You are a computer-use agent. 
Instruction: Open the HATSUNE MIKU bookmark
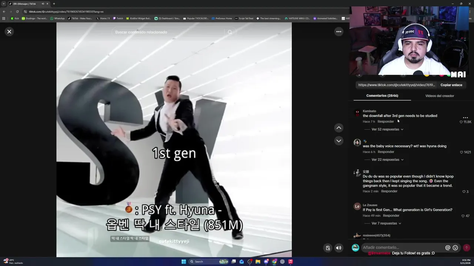297,18
